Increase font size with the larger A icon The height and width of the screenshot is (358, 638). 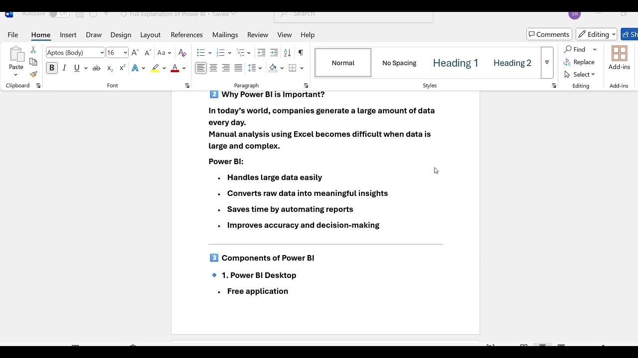coord(135,53)
